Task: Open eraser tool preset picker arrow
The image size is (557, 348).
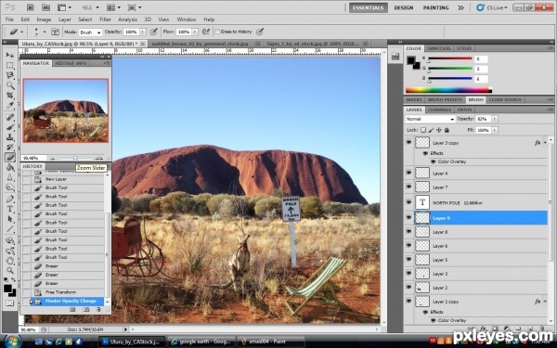Action: [x=21, y=32]
